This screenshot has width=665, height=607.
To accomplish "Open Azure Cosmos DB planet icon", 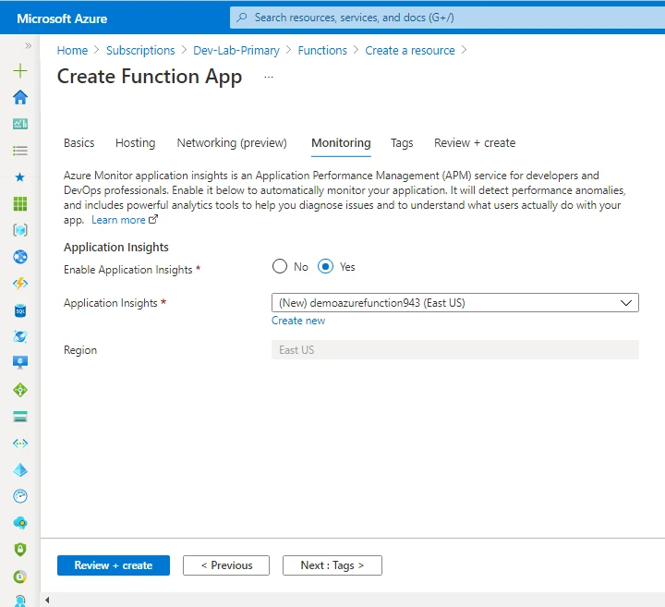I will pyautogui.click(x=20, y=336).
